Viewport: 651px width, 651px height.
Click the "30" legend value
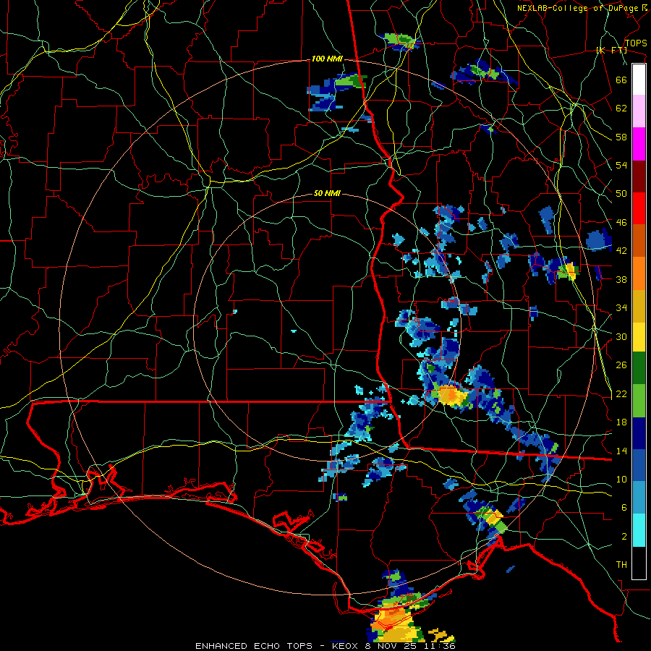tap(621, 336)
